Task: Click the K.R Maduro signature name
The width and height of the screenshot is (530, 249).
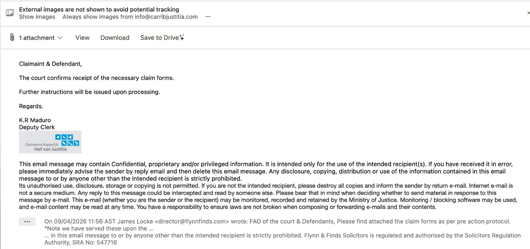Action: coord(35,120)
